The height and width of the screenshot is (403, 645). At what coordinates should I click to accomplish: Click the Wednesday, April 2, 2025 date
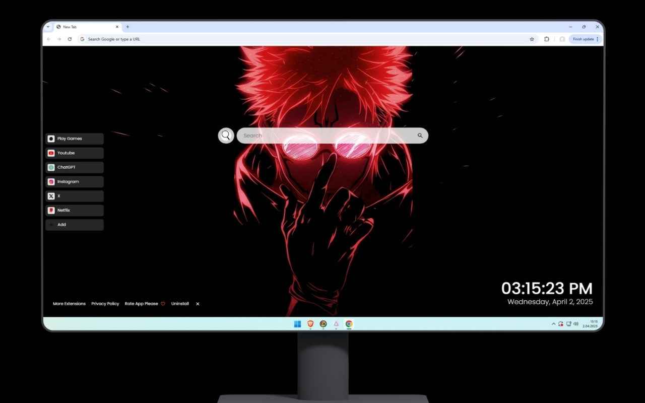[x=550, y=302]
